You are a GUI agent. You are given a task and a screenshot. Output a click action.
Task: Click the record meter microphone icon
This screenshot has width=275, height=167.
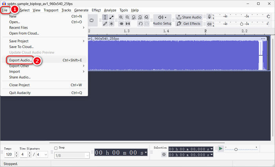(209, 17)
